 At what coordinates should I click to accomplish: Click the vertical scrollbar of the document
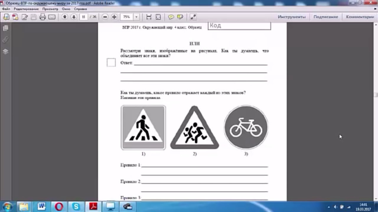click(376, 112)
